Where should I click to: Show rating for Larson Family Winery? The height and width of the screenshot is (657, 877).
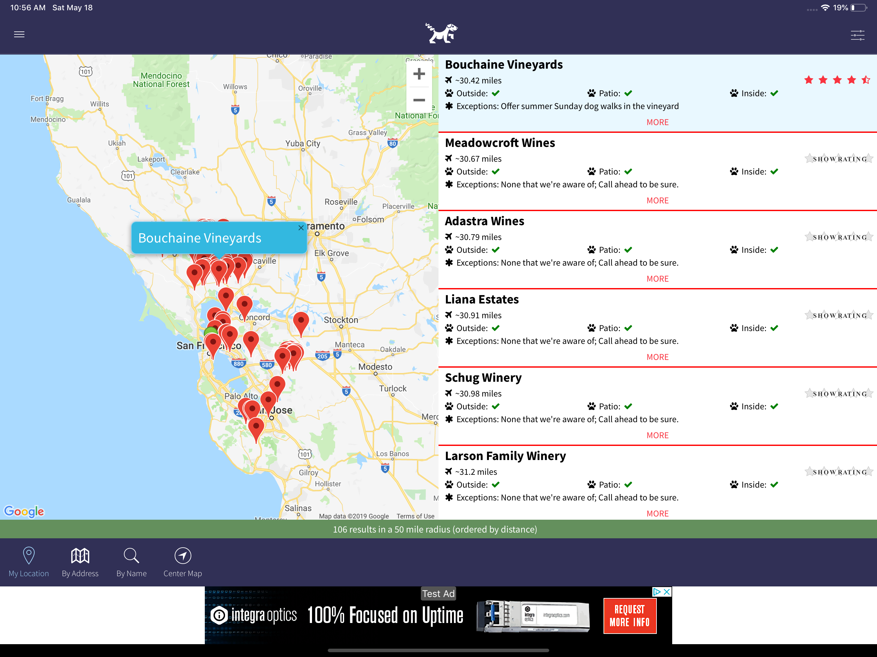click(839, 472)
